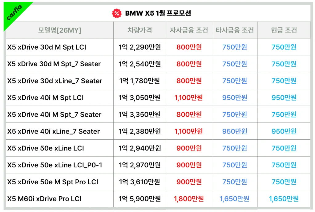The image size is (315, 212).
Task: Click the 1억 1,780만원 price cell
Action: (x=139, y=81)
